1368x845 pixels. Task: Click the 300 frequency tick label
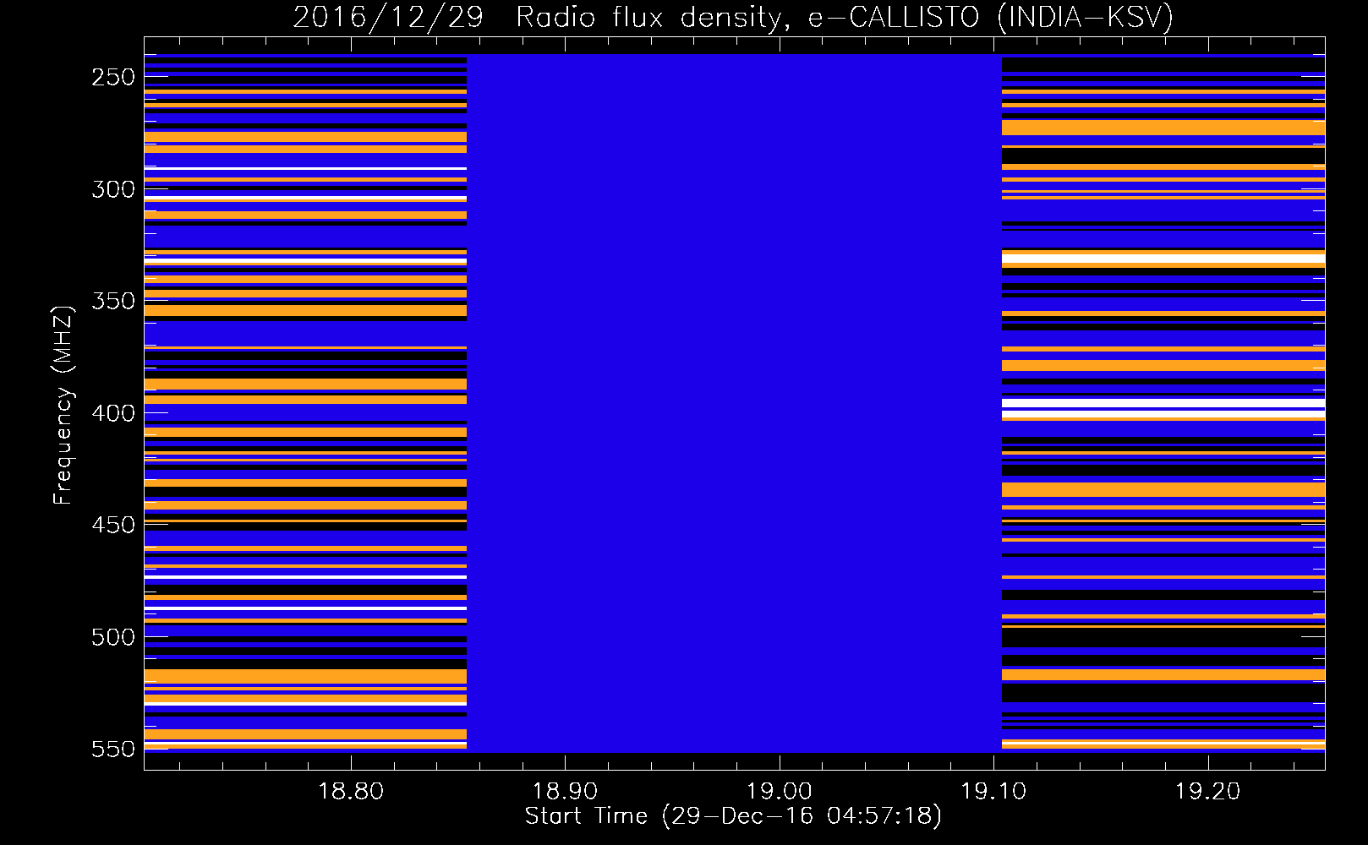(x=113, y=189)
